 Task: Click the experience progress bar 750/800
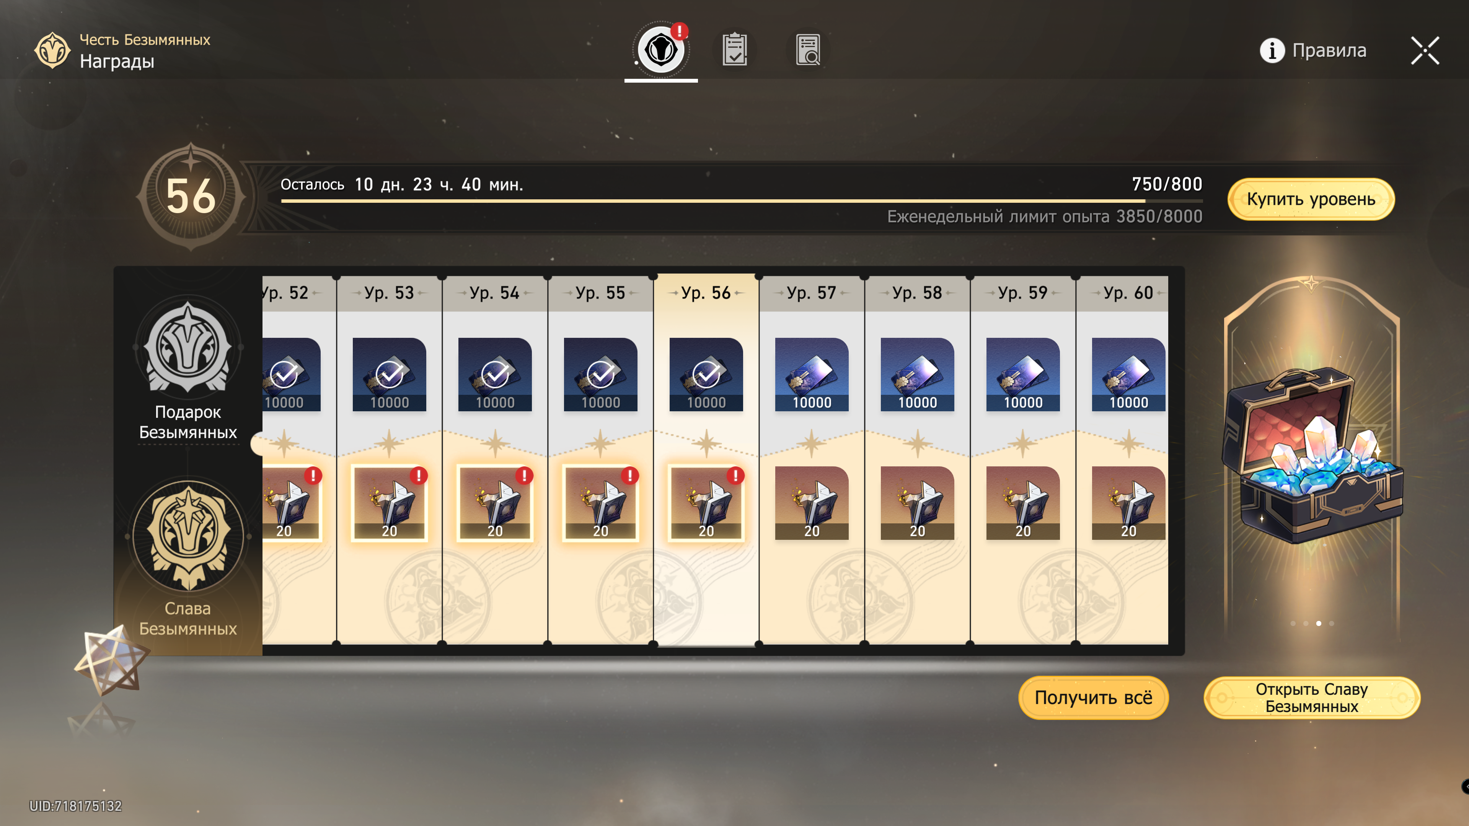click(x=741, y=200)
